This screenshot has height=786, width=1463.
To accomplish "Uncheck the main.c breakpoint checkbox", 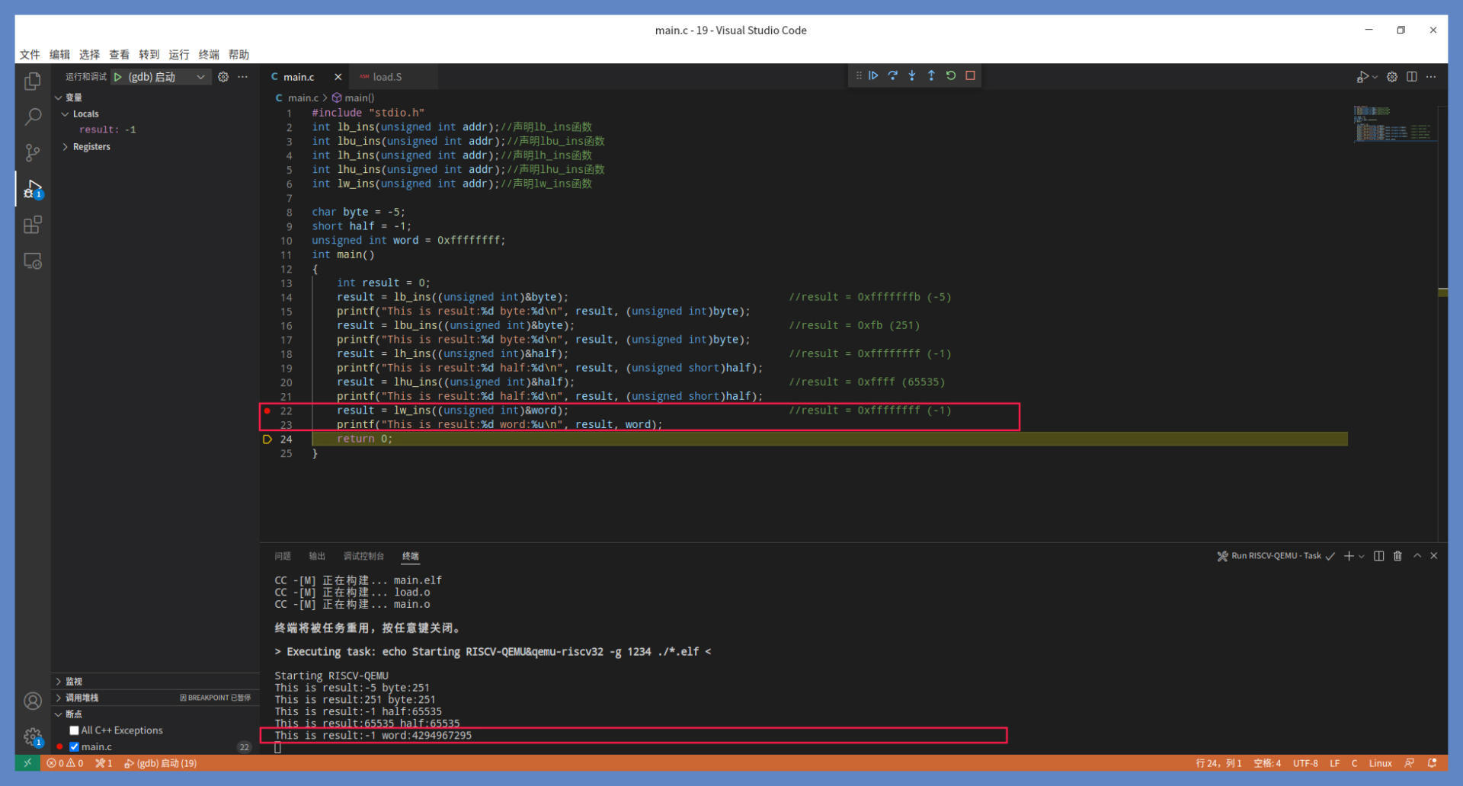I will pyautogui.click(x=75, y=747).
